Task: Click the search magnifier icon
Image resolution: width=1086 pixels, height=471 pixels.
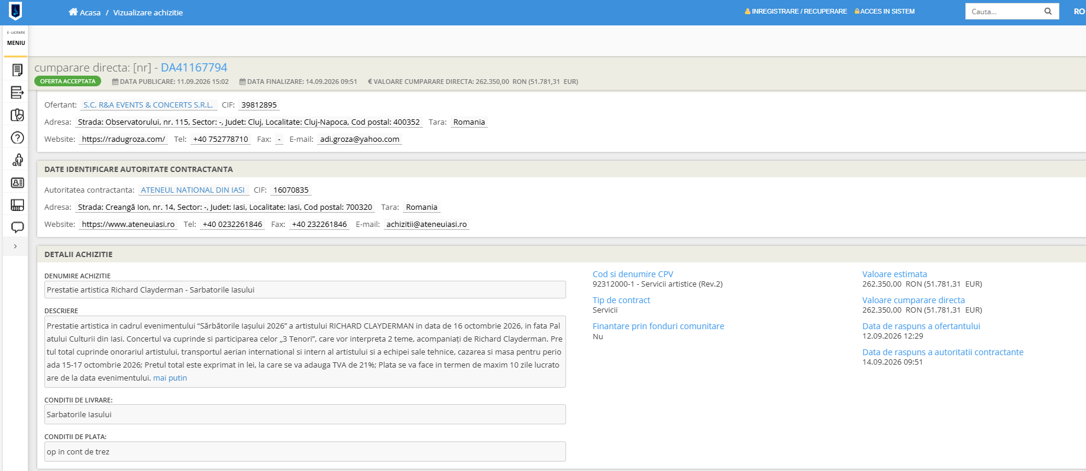Action: pos(1048,11)
